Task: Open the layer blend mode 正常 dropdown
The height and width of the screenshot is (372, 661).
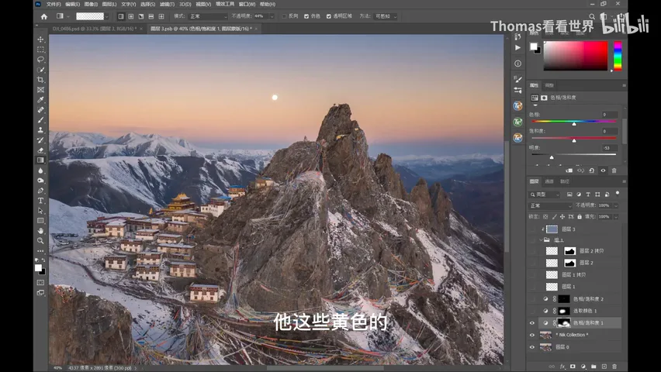Action: tap(551, 205)
